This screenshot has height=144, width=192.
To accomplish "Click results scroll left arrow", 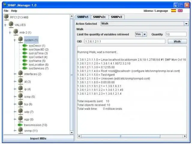I will (x=79, y=136).
